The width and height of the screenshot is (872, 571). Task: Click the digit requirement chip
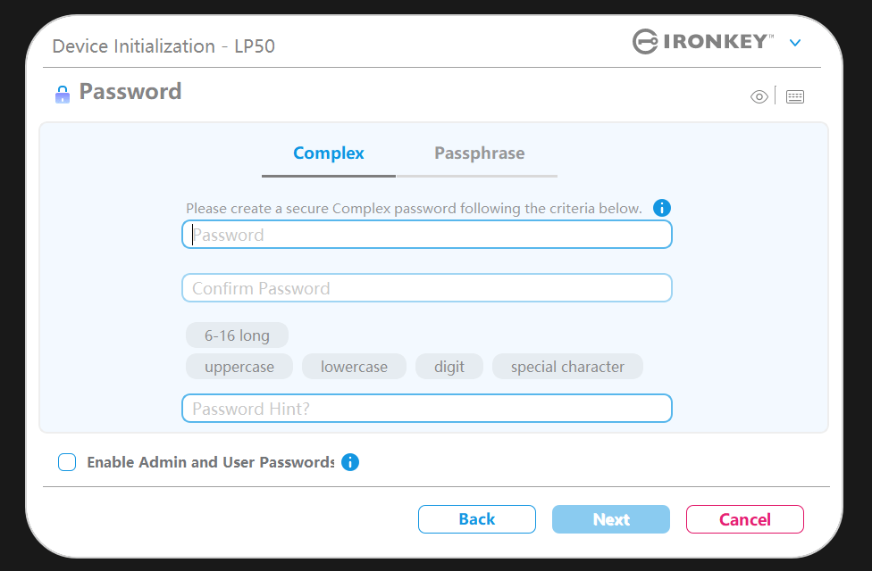[449, 367]
